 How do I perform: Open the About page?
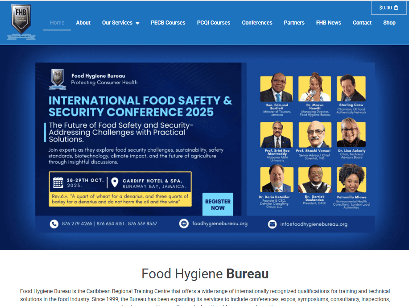(x=83, y=23)
